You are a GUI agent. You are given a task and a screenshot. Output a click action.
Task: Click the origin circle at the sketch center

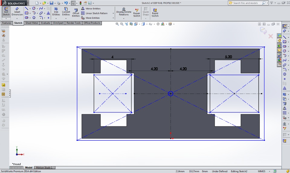pyautogui.click(x=170, y=94)
